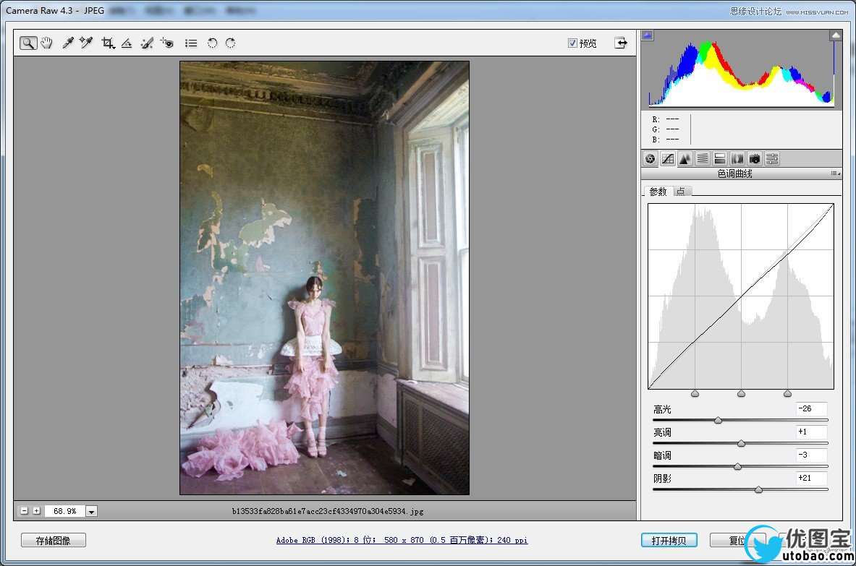The width and height of the screenshot is (856, 566).
Task: Switch to the 参数 curve tab
Action: (658, 192)
